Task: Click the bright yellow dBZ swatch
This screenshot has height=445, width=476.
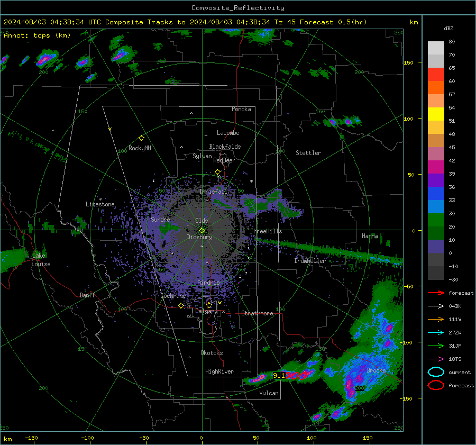Action: coord(436,114)
